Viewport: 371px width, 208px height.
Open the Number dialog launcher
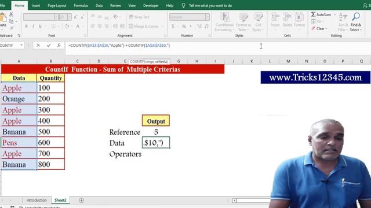pos(210,35)
